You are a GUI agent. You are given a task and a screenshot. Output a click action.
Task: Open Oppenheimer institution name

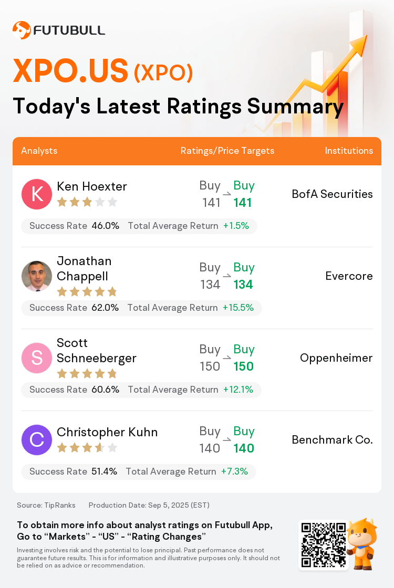click(336, 358)
